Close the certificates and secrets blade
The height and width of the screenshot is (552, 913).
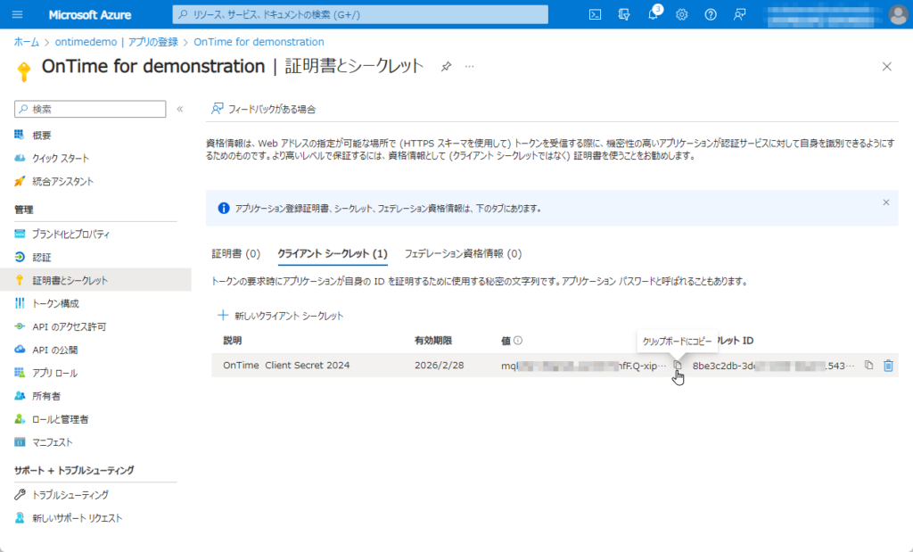click(887, 66)
